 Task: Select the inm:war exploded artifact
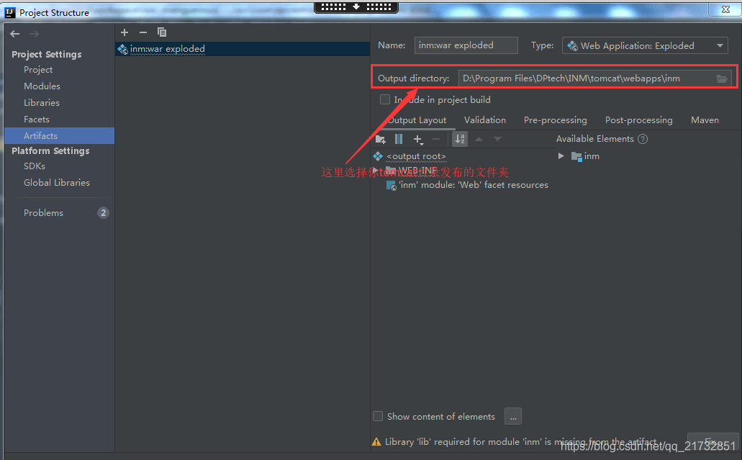tap(243, 49)
